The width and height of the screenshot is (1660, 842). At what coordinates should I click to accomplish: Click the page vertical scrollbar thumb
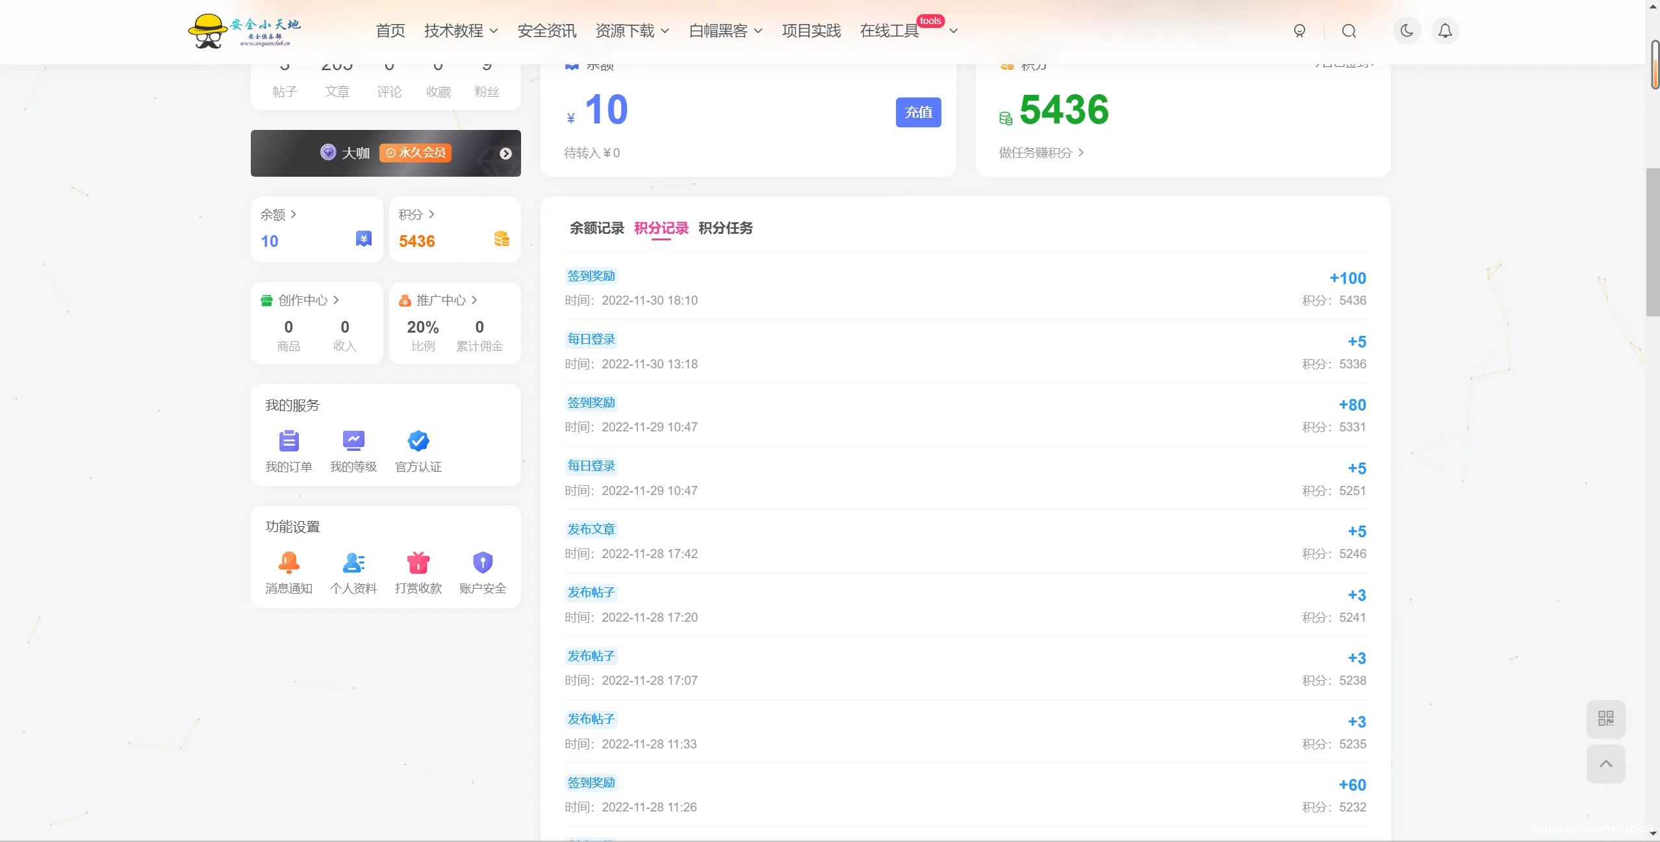[1652, 242]
